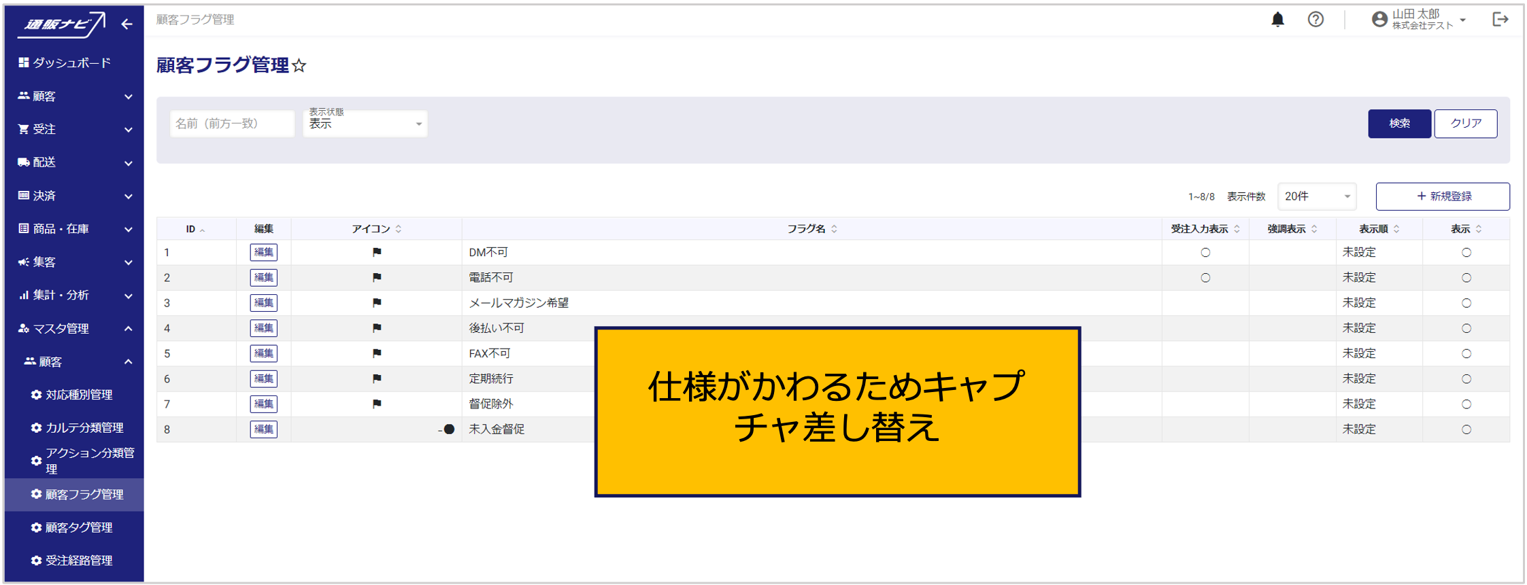The height and width of the screenshot is (585, 1527).
Task: Open the help question mark icon
Action: pyautogui.click(x=1315, y=20)
